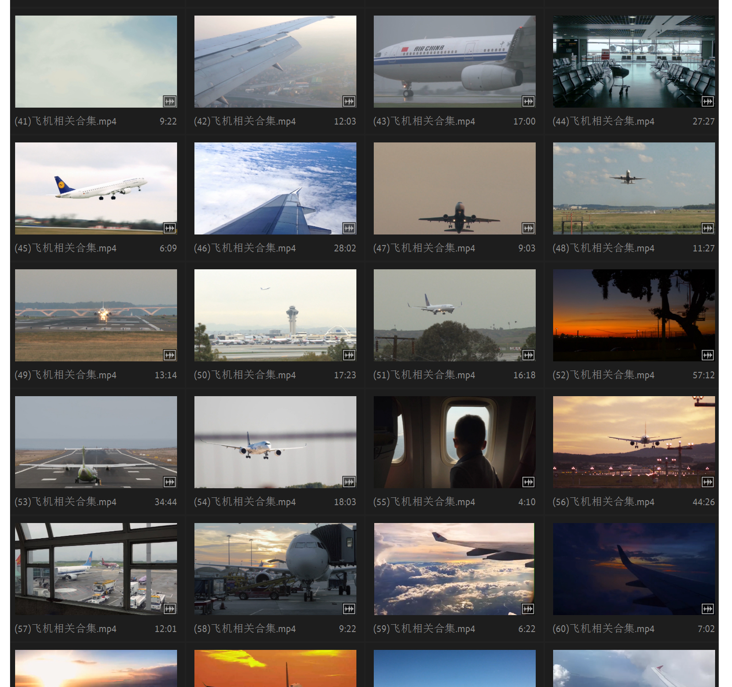
Task: Select the cloudy sky thumbnail of clip (41)
Action: click(x=96, y=62)
